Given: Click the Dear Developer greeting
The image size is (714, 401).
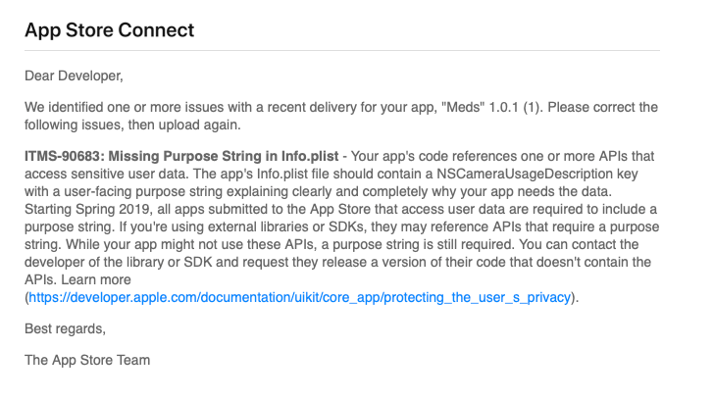Looking at the screenshot, I should [x=74, y=75].
